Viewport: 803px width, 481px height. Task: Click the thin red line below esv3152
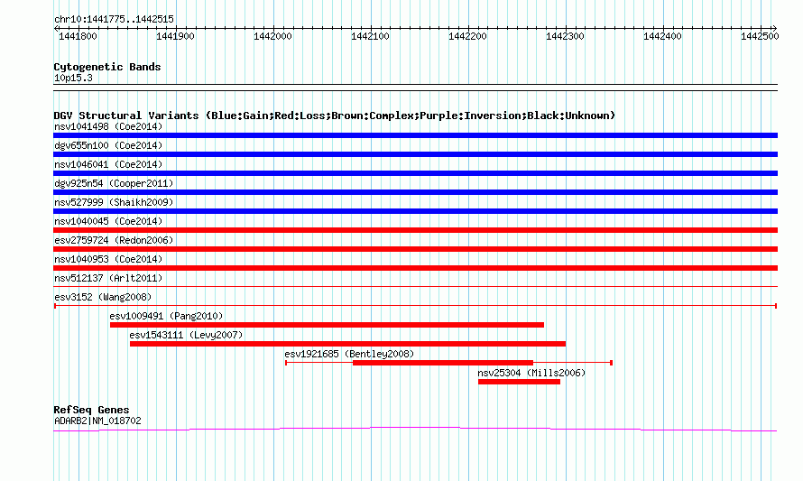point(415,306)
